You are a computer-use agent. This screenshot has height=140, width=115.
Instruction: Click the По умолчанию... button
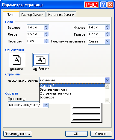click(x=18, y=134)
